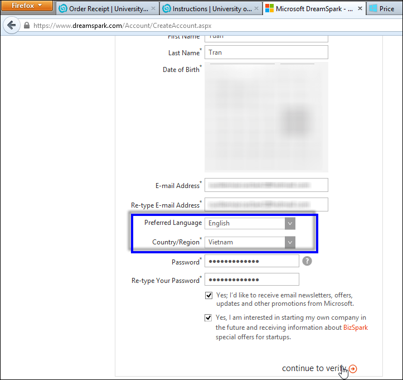This screenshot has width=403, height=380.
Task: Click the padlock site identity icon
Action: 26,25
